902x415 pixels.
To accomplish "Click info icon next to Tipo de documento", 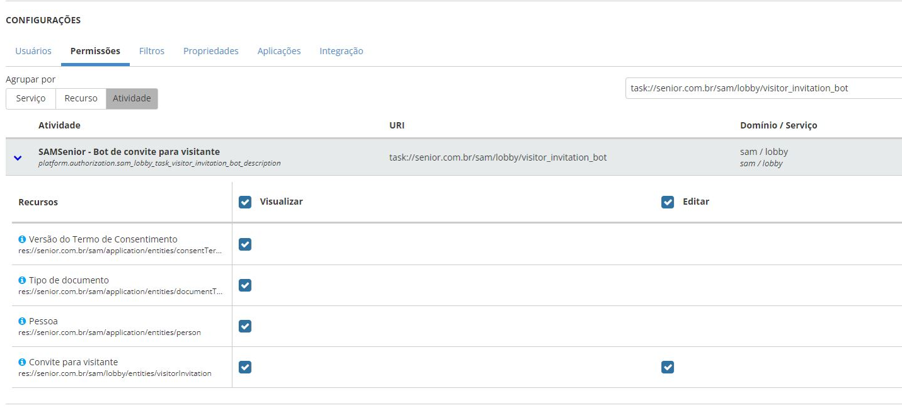I will [x=22, y=280].
